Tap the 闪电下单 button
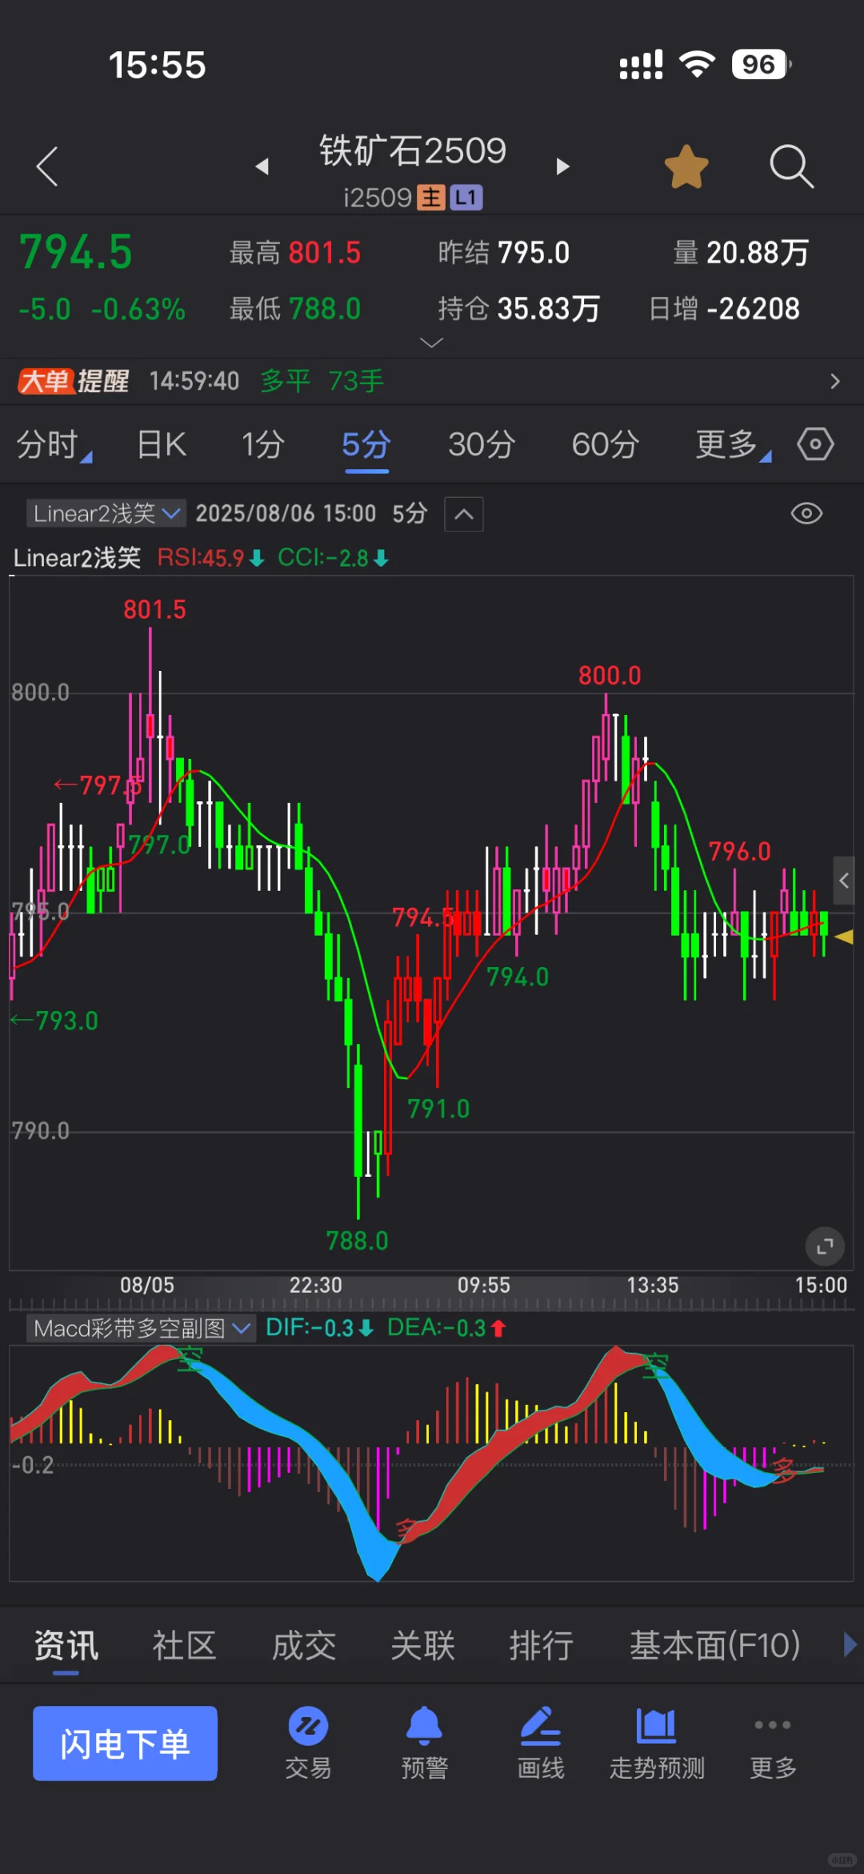The image size is (864, 1874). click(x=125, y=1744)
